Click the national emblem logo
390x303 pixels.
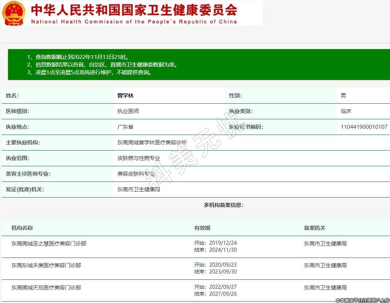tap(14, 13)
